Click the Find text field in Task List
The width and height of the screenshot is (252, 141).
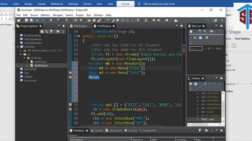[x=196, y=48]
